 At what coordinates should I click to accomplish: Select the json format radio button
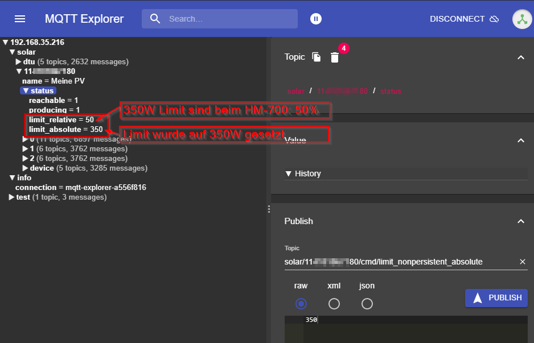[367, 304]
